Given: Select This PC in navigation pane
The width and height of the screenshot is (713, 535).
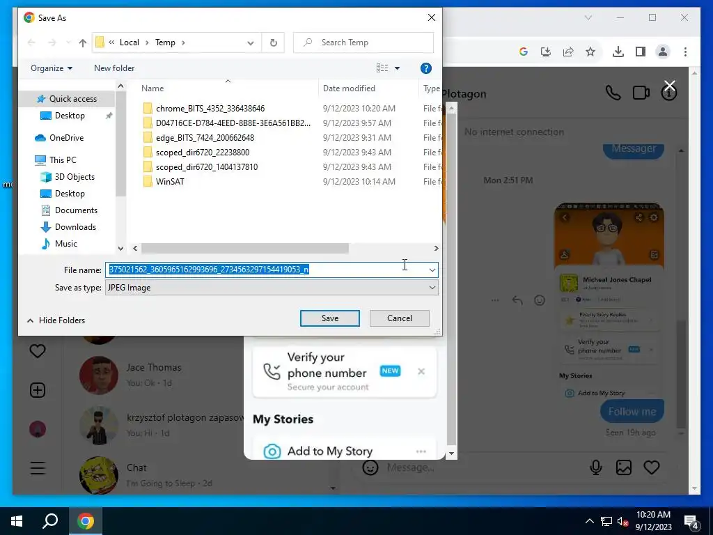Looking at the screenshot, I should click(x=63, y=160).
